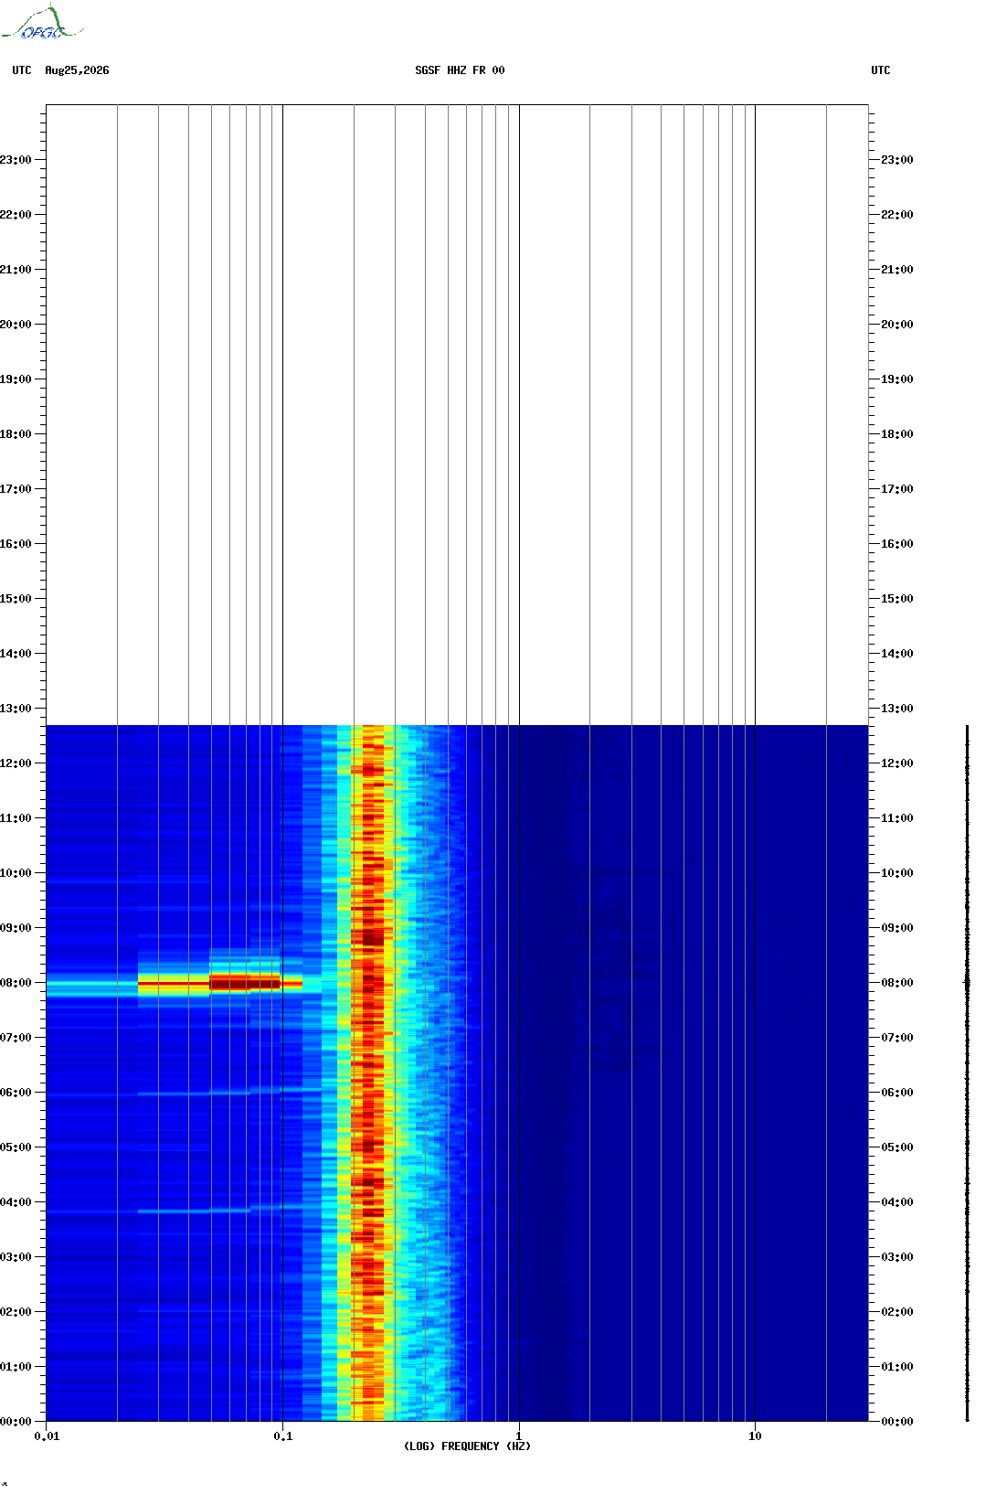Click the empty white plot area at 17:00
Viewport: 1007px width, 1494px height.
[x=457, y=489]
